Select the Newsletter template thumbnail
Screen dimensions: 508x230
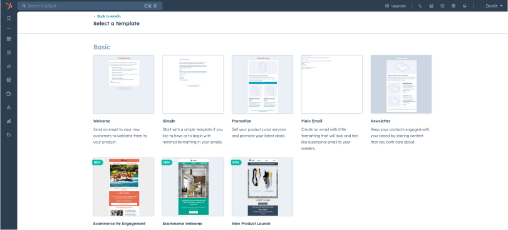(401, 84)
